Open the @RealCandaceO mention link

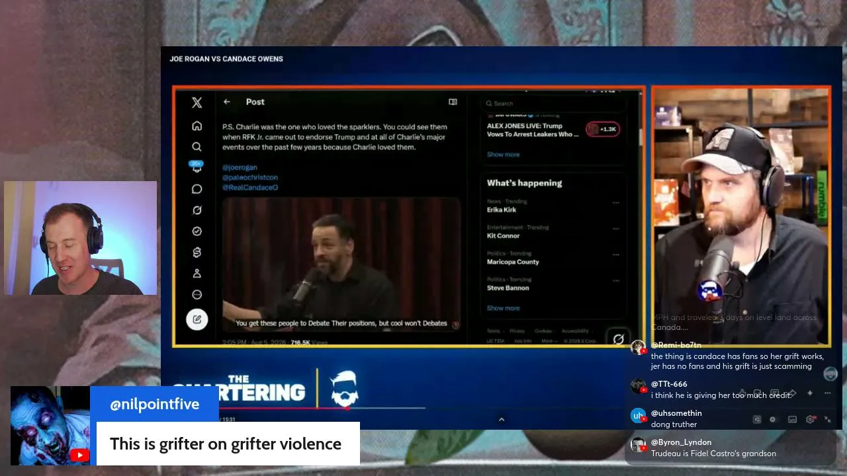pyautogui.click(x=250, y=187)
